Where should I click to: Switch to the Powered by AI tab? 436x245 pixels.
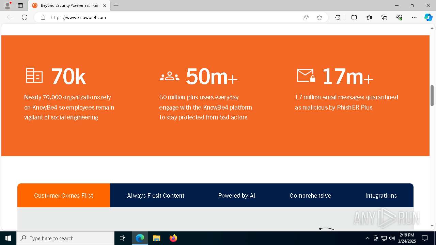237,195
